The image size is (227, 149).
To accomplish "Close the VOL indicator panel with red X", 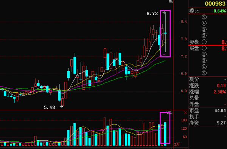I will pyautogui.click(x=185, y=113).
